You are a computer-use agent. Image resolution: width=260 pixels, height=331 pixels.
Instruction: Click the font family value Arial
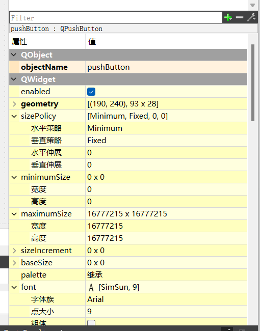tap(166, 299)
